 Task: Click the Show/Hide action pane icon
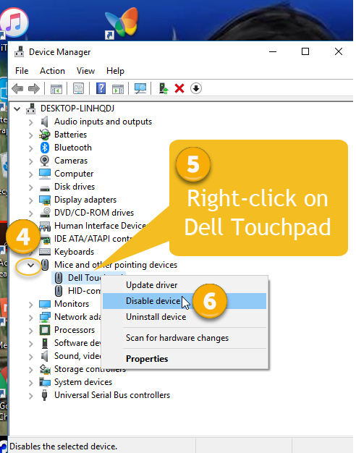[118, 89]
